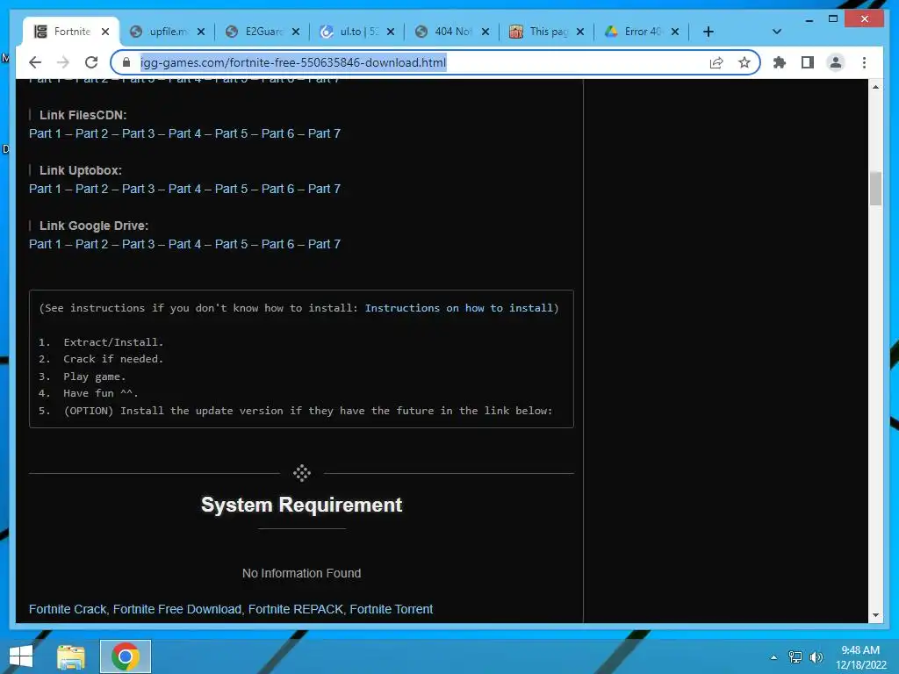Open the Windows Start menu
Screen dimensions: 899x674
pos(21,656)
